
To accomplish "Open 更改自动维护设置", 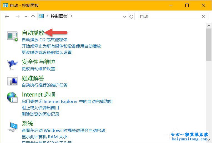I will point(38,69).
